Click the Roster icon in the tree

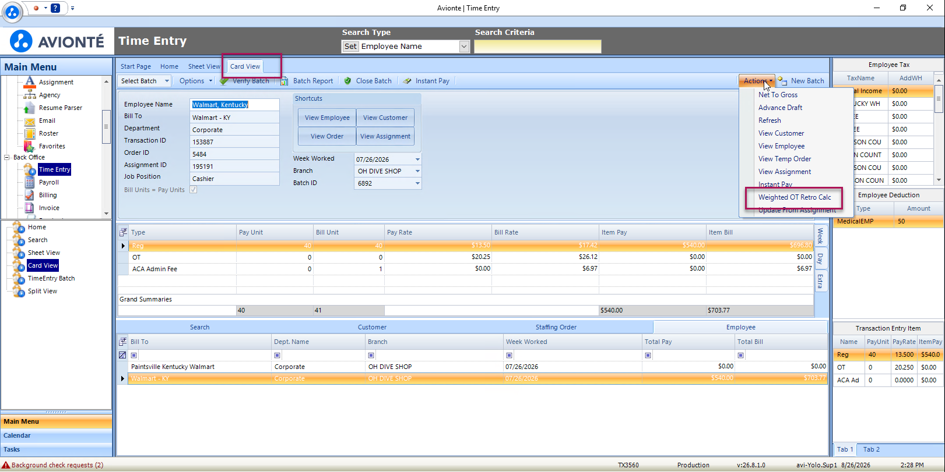(x=30, y=133)
